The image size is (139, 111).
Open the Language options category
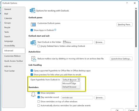pos(14,41)
